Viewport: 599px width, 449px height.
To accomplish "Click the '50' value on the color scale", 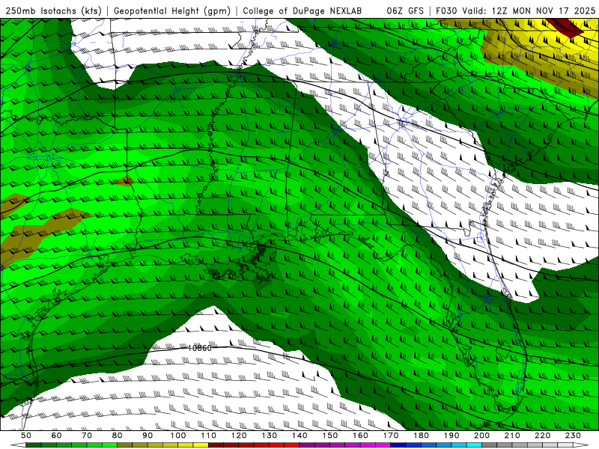I will 26,436.
